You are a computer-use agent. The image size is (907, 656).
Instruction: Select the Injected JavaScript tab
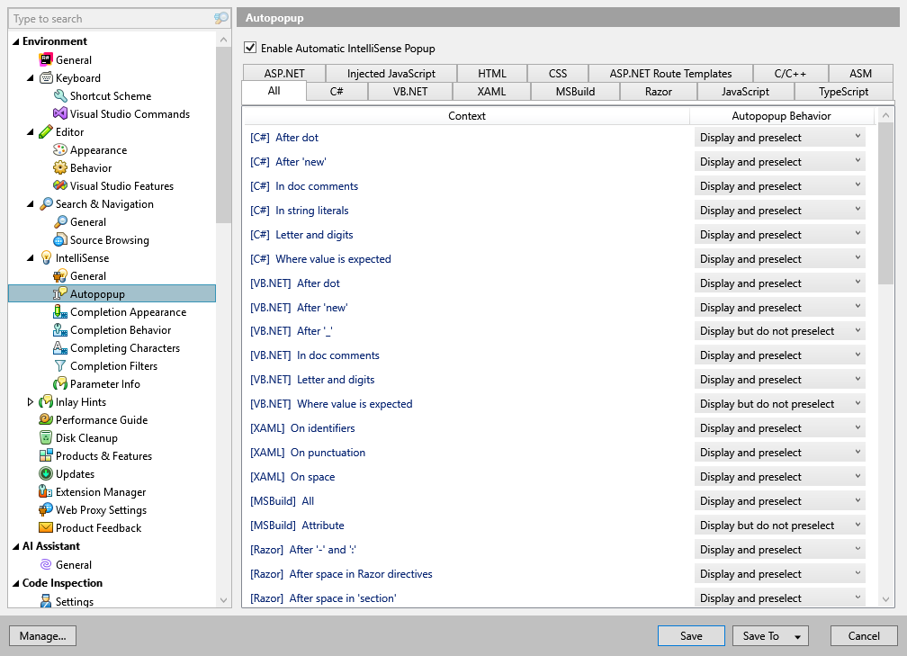[x=391, y=73]
